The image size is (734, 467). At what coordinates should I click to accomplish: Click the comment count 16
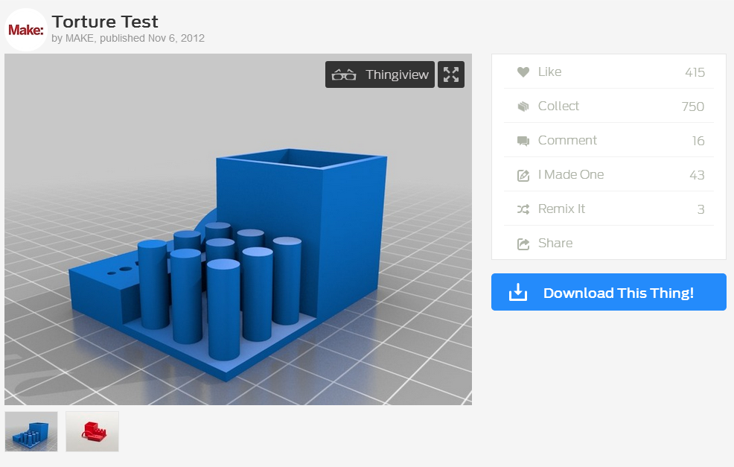[x=698, y=141]
